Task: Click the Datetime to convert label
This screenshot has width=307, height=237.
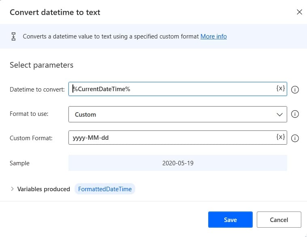Action: (x=37, y=90)
